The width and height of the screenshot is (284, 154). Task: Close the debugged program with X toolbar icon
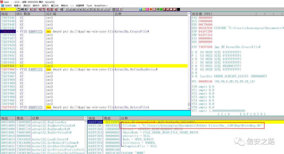click(26, 9)
